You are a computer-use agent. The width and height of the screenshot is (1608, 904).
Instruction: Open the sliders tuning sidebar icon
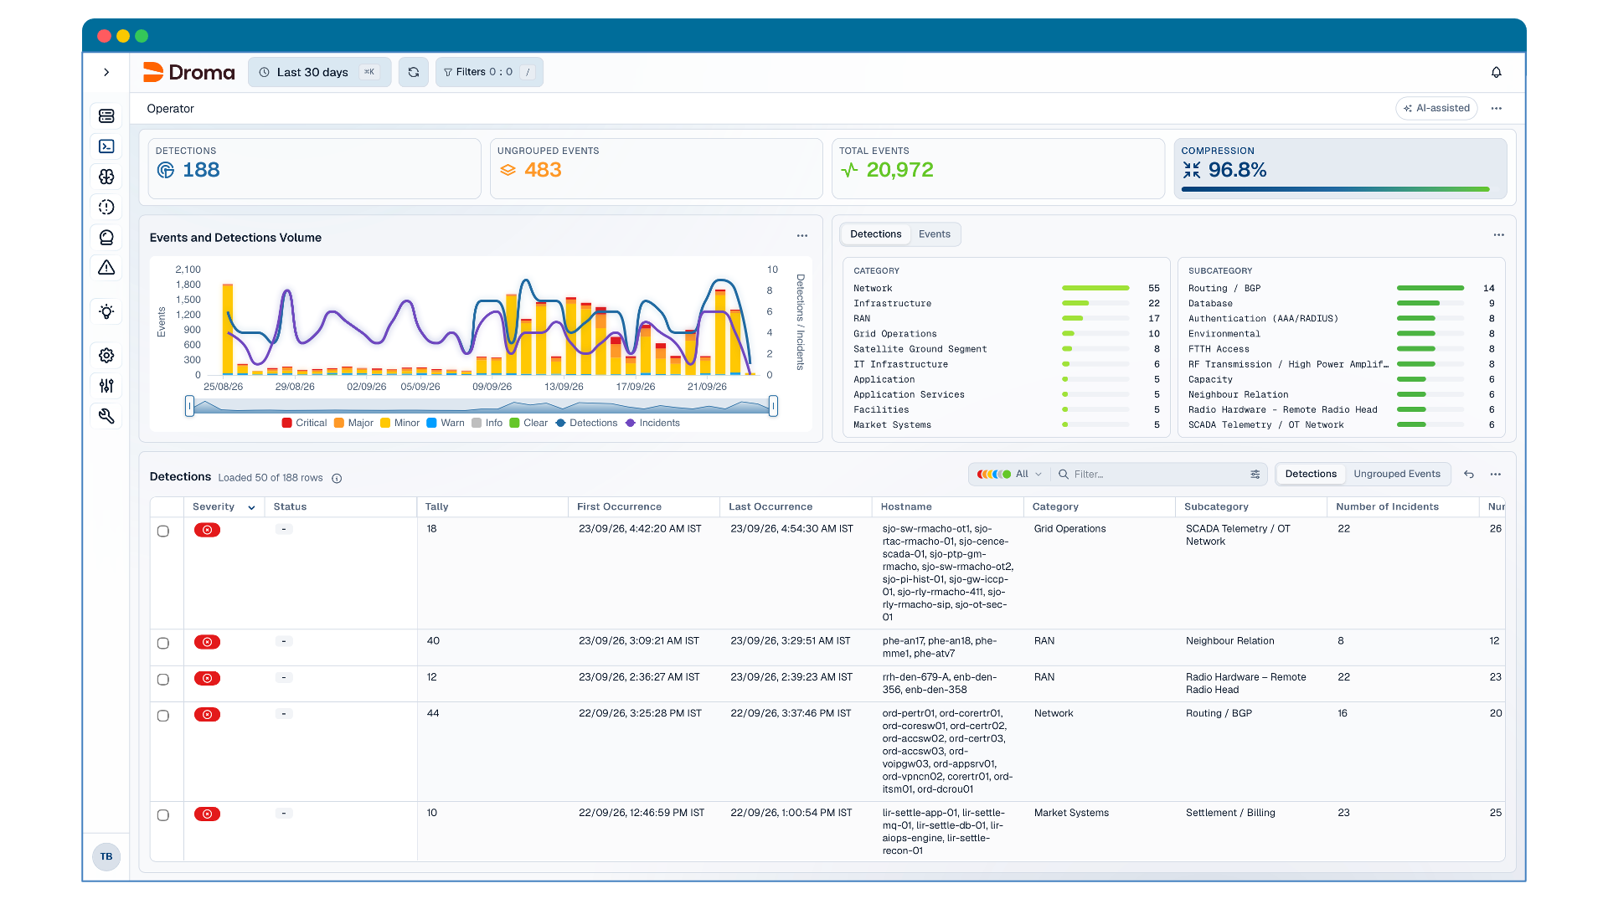(x=106, y=386)
